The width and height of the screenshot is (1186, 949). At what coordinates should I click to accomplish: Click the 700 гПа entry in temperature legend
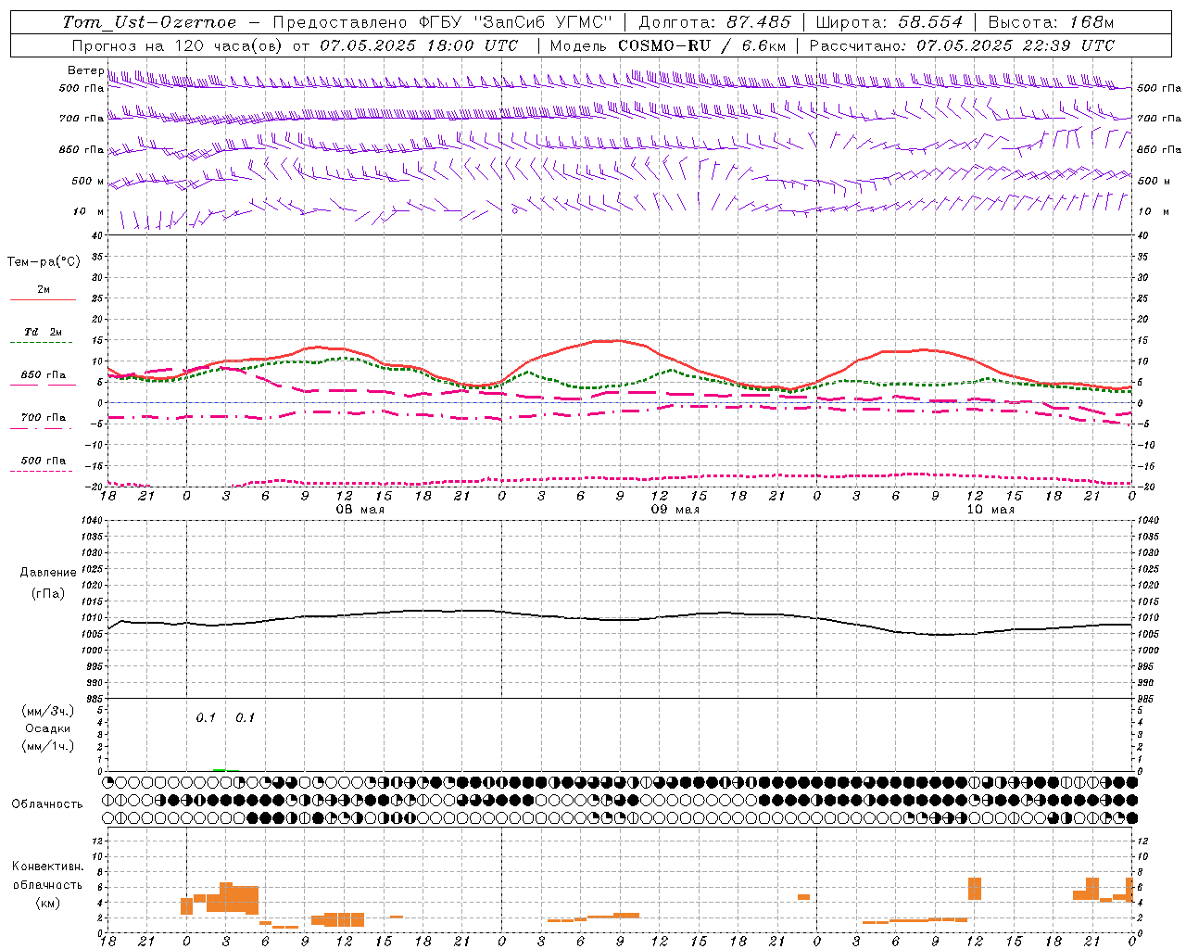pyautogui.click(x=44, y=418)
